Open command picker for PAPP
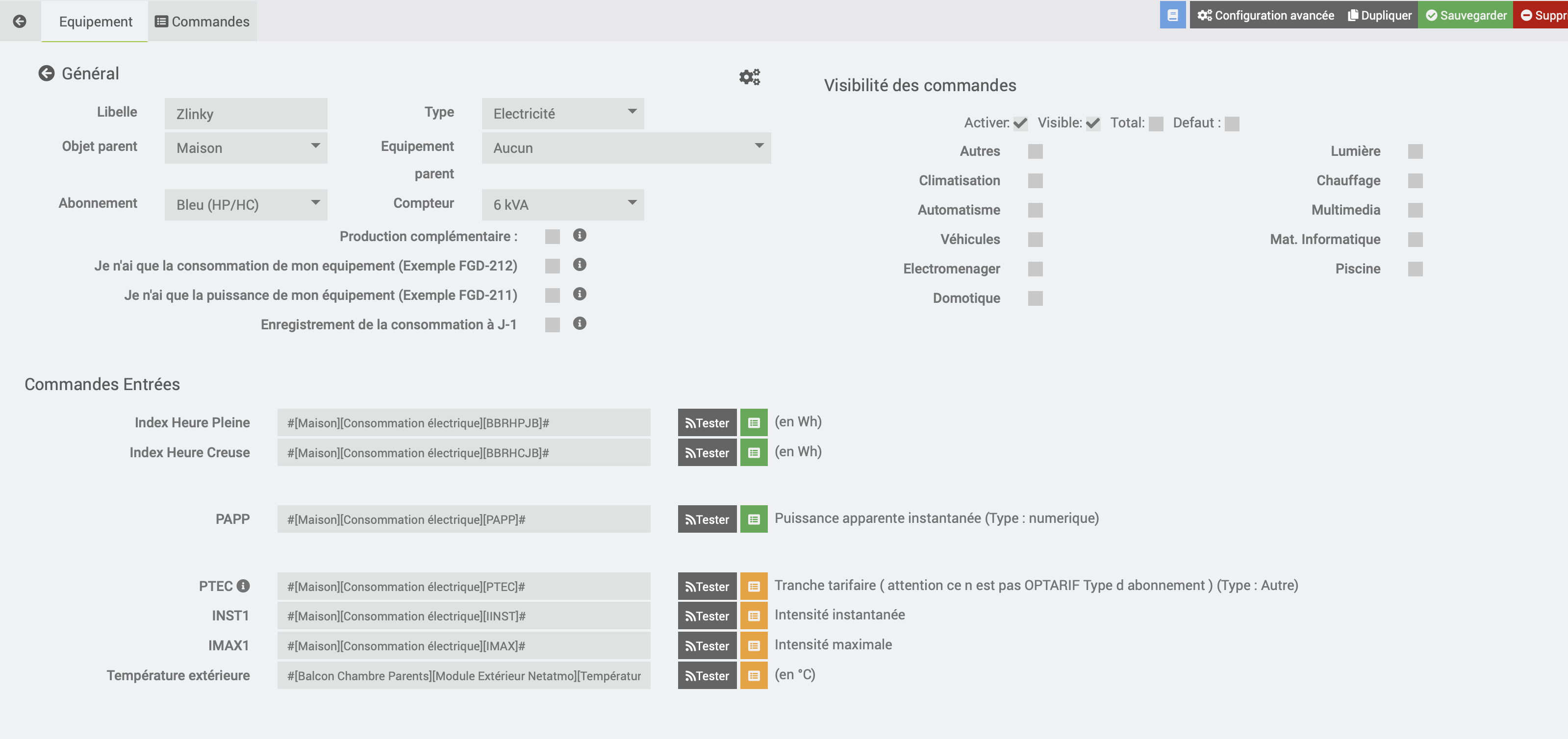The image size is (1568, 739). (x=754, y=519)
